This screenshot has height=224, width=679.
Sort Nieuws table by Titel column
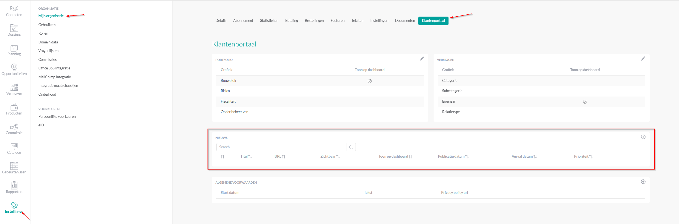point(246,157)
